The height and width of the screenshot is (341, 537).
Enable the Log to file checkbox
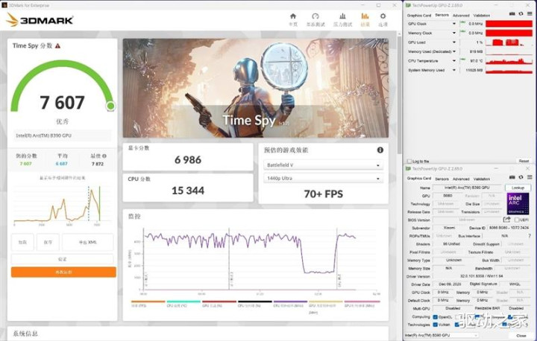click(x=409, y=161)
